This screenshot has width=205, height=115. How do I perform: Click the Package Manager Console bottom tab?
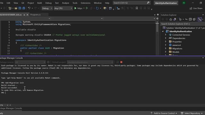tap(11, 108)
